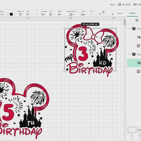The height and width of the screenshot is (141, 141).
Task: Click the Make machine icon
Action: pyautogui.click(x=135, y=5)
